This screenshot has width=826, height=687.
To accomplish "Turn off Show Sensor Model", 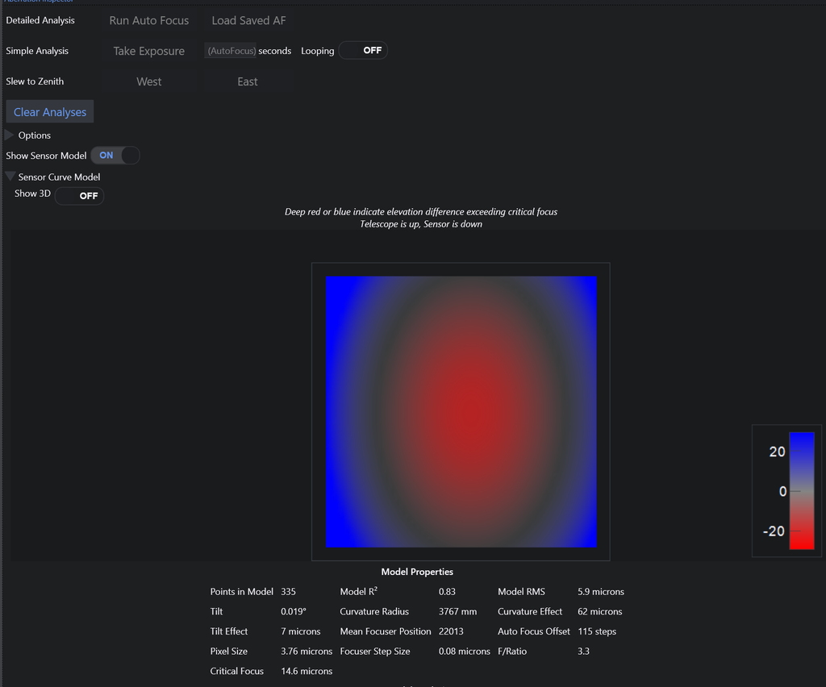I will [115, 156].
